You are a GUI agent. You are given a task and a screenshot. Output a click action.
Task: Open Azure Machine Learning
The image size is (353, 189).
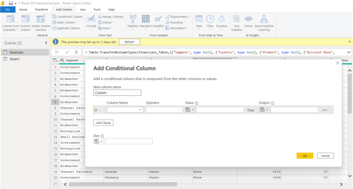[264, 23]
